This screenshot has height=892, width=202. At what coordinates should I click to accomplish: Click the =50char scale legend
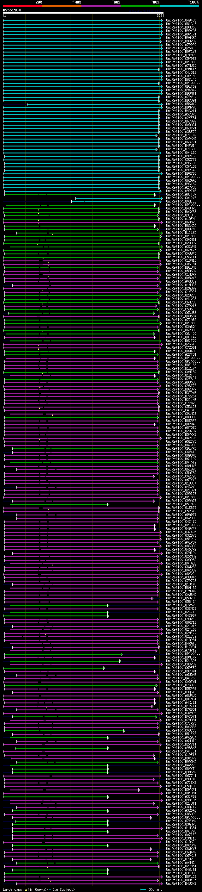coord(151,889)
